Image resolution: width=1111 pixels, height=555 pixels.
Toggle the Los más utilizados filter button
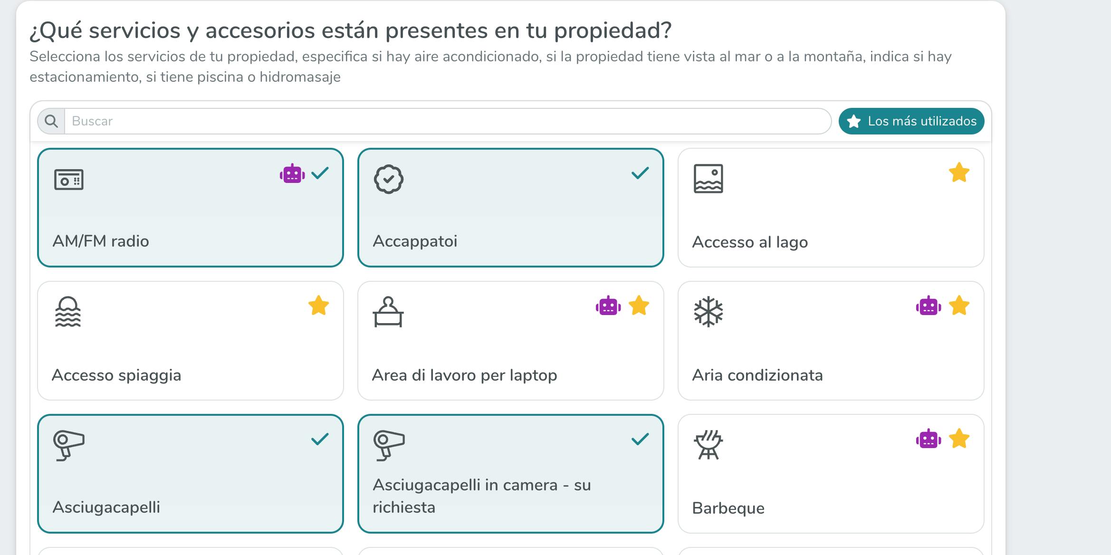coord(911,121)
